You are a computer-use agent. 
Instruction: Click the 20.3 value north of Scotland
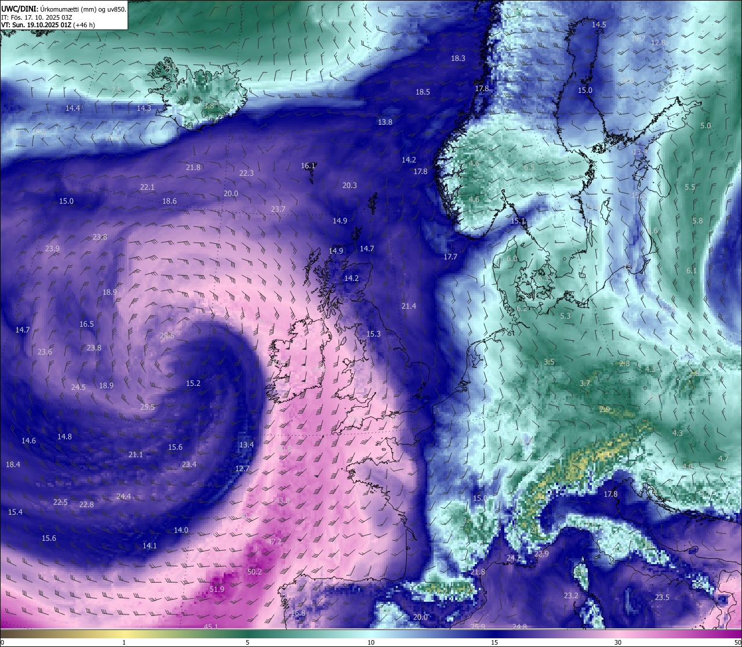pos(350,185)
